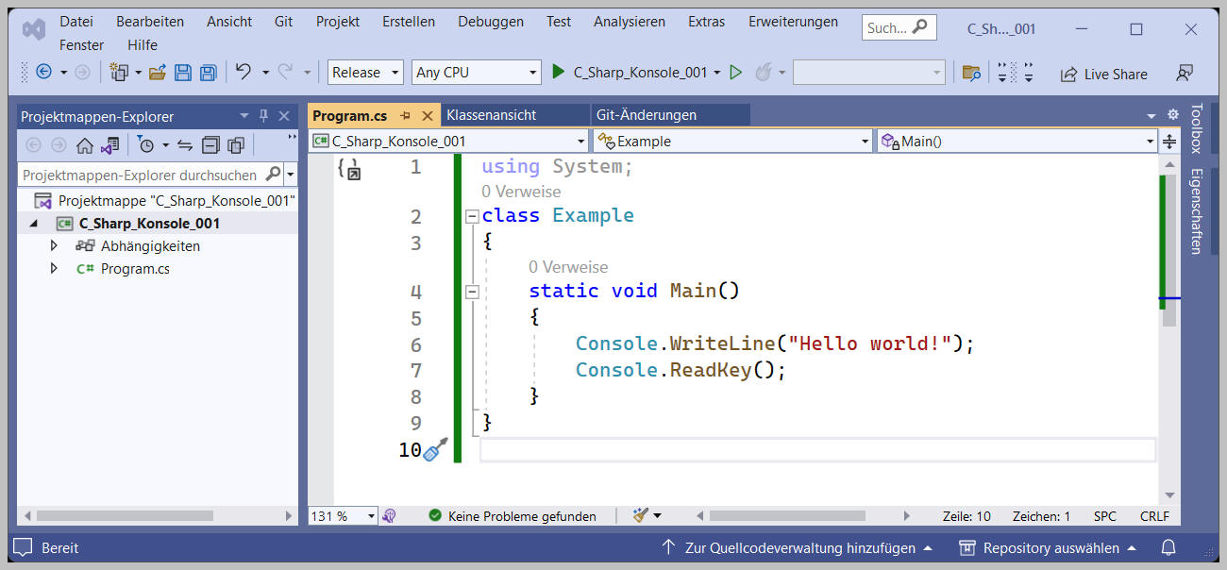The image size is (1227, 570).
Task: Open the feedback icon next to Live Share
Action: pyautogui.click(x=1185, y=73)
